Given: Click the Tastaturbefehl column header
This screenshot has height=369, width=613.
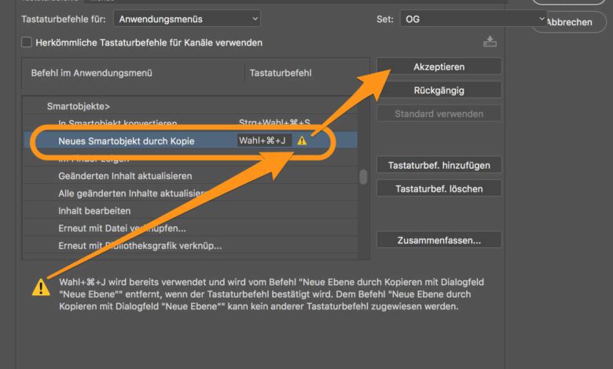Looking at the screenshot, I should pos(281,73).
